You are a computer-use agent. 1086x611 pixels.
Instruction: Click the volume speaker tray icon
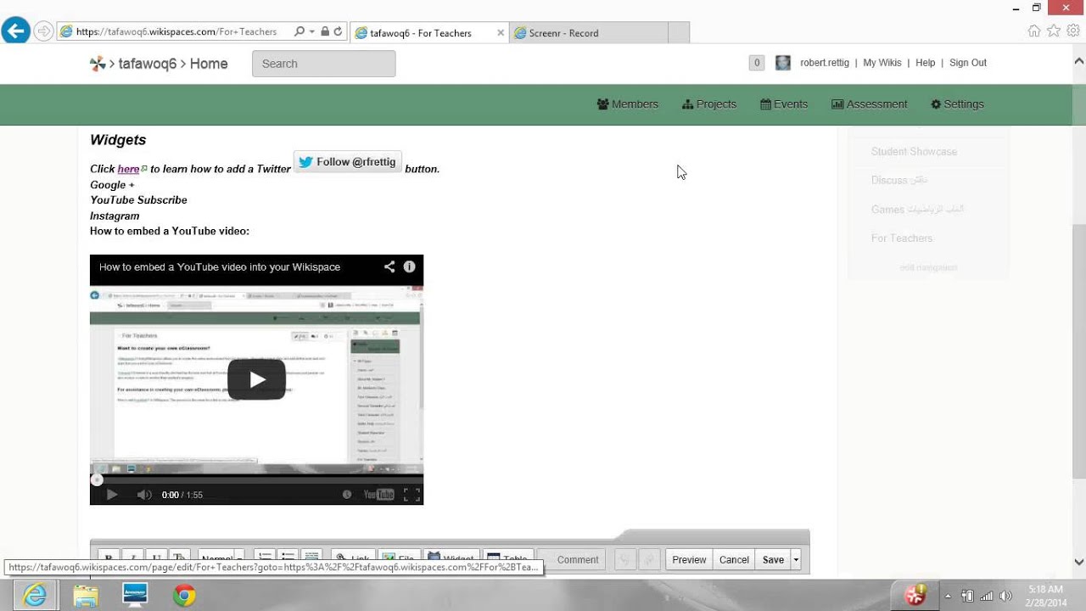click(x=1006, y=596)
